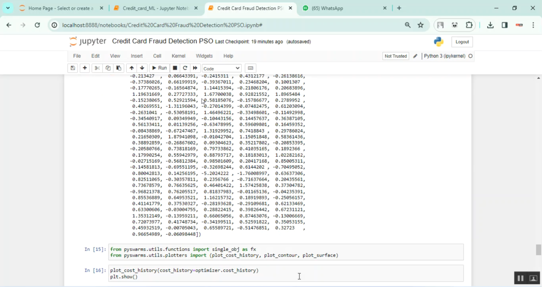Image resolution: width=542 pixels, height=287 pixels.
Task: Click the Run button
Action: click(x=159, y=68)
